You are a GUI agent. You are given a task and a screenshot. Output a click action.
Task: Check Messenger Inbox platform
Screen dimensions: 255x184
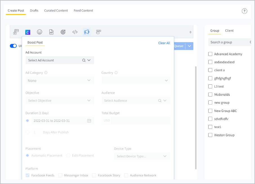click(60, 175)
